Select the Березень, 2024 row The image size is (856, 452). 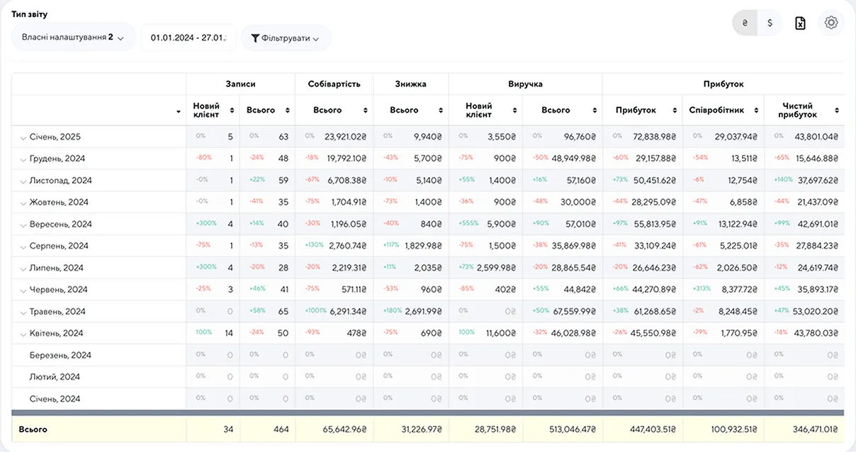click(x=60, y=356)
